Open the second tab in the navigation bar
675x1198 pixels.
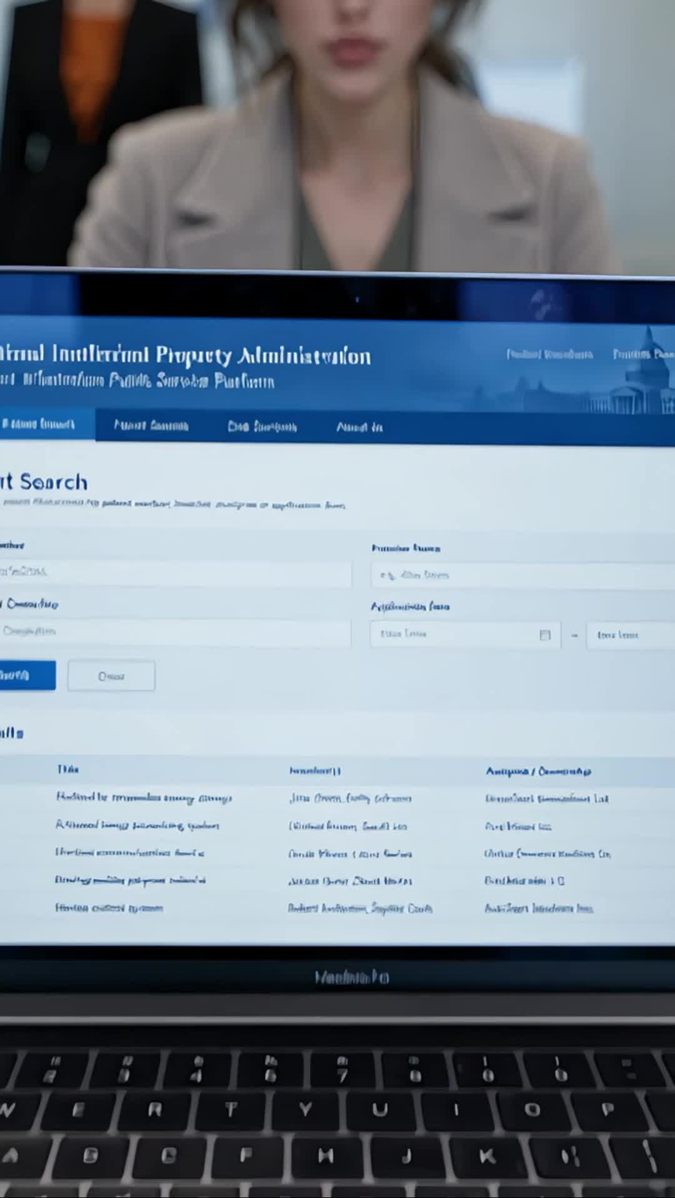pos(151,426)
